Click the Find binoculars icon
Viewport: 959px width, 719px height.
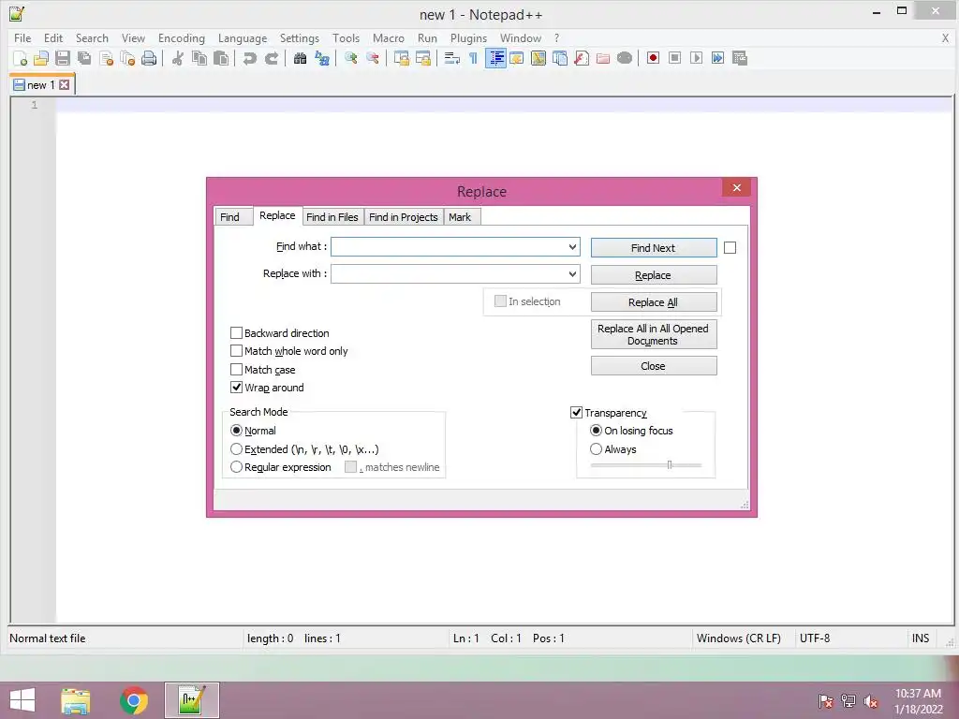coord(300,58)
